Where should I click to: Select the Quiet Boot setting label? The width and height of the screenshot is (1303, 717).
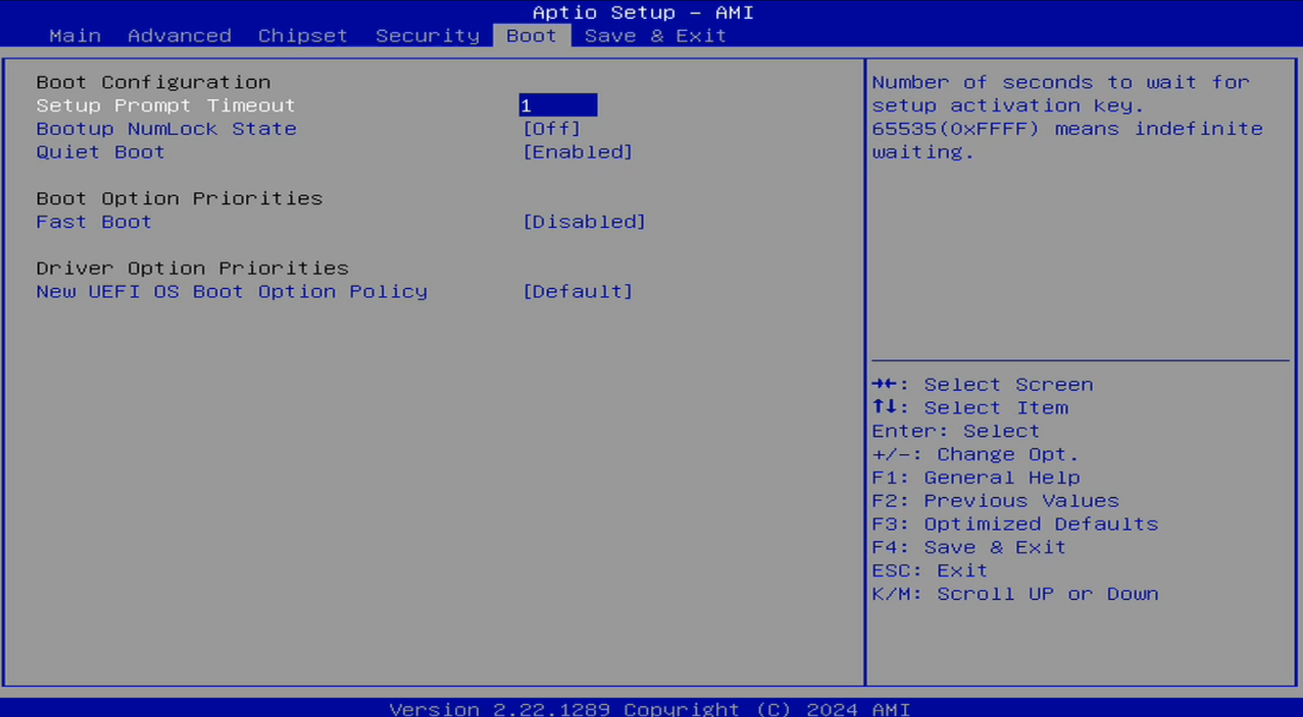coord(100,152)
